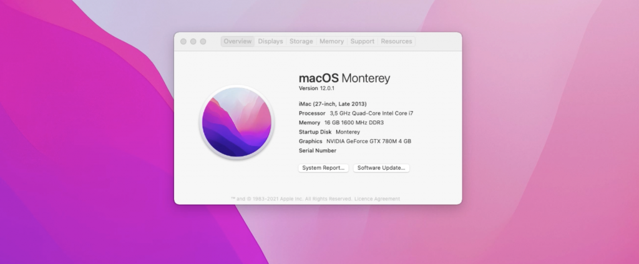Click the Software Update button
The image size is (639, 264).
381,168
